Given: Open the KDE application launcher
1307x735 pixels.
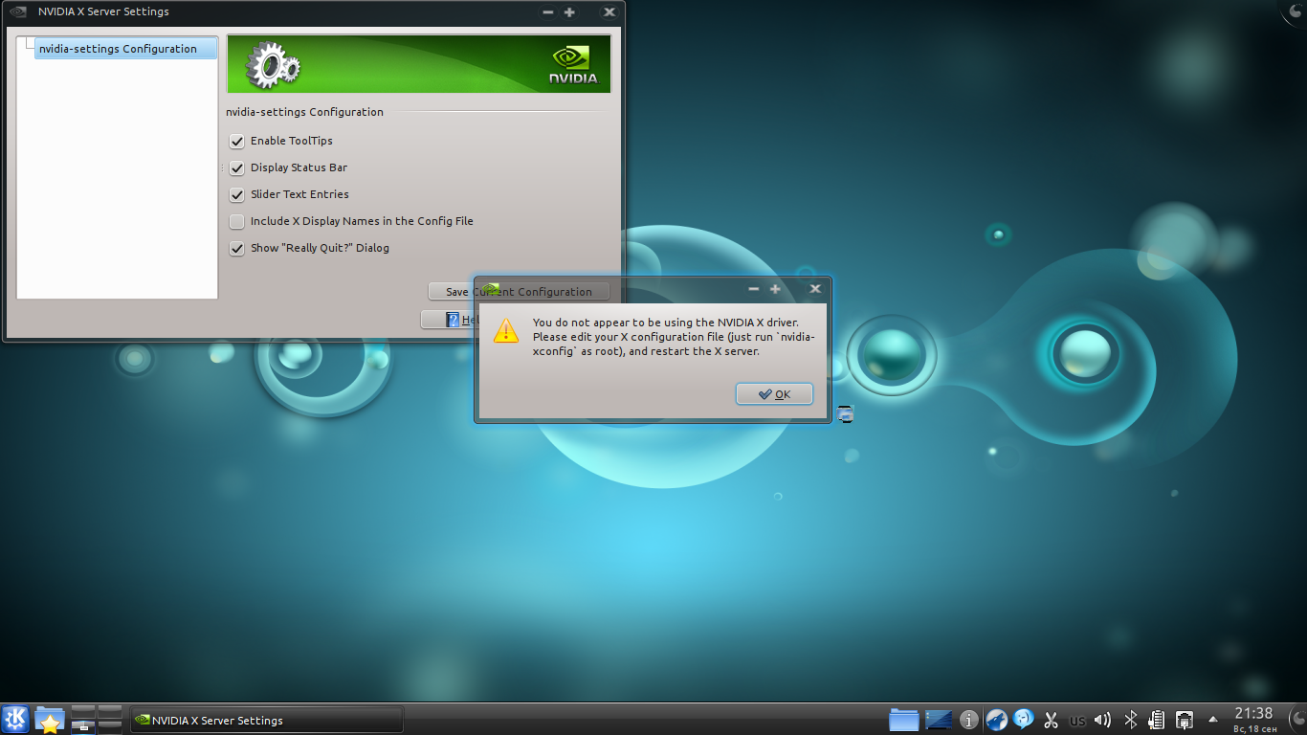Looking at the screenshot, I should coord(15,720).
